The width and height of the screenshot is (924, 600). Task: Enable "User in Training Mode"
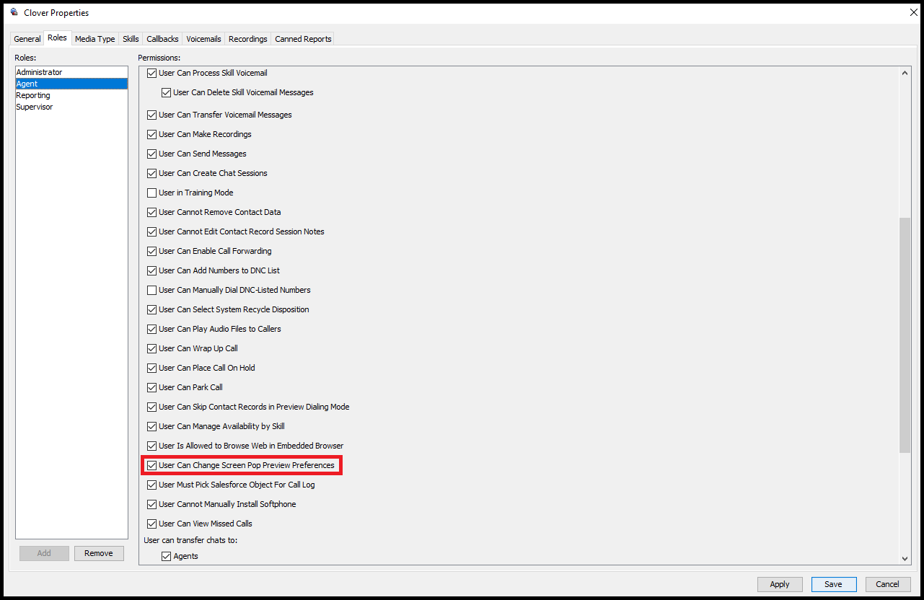(151, 193)
